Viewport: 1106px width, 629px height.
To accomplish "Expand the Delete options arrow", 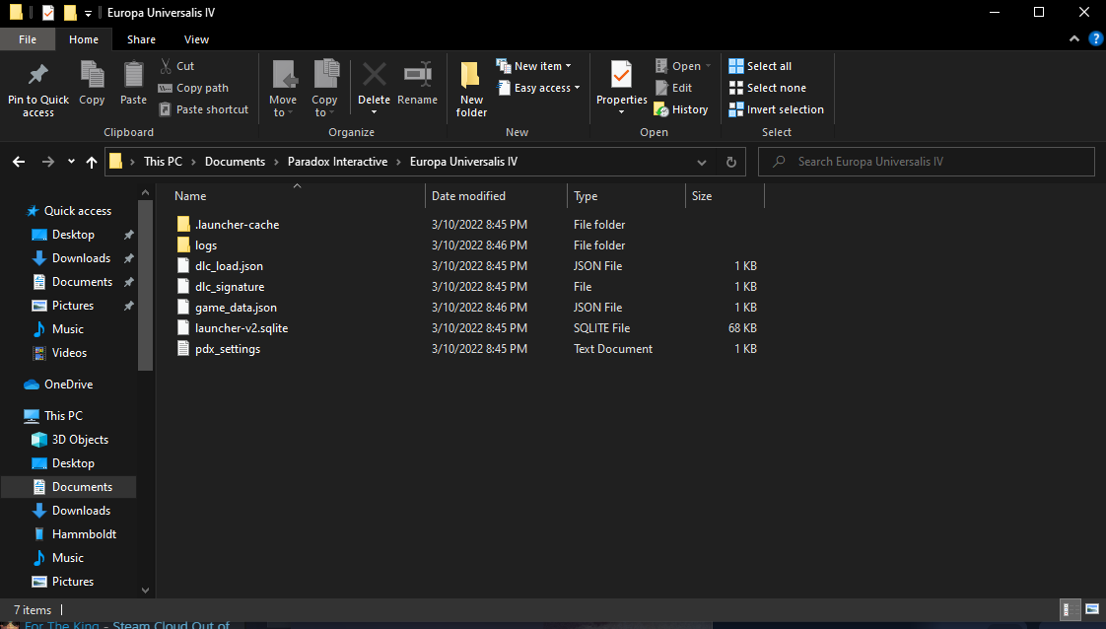I will click(374, 112).
